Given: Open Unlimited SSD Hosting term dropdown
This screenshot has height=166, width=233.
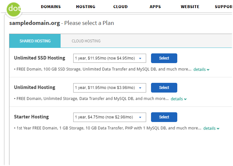Looking at the screenshot, I should pyautogui.click(x=110, y=58).
